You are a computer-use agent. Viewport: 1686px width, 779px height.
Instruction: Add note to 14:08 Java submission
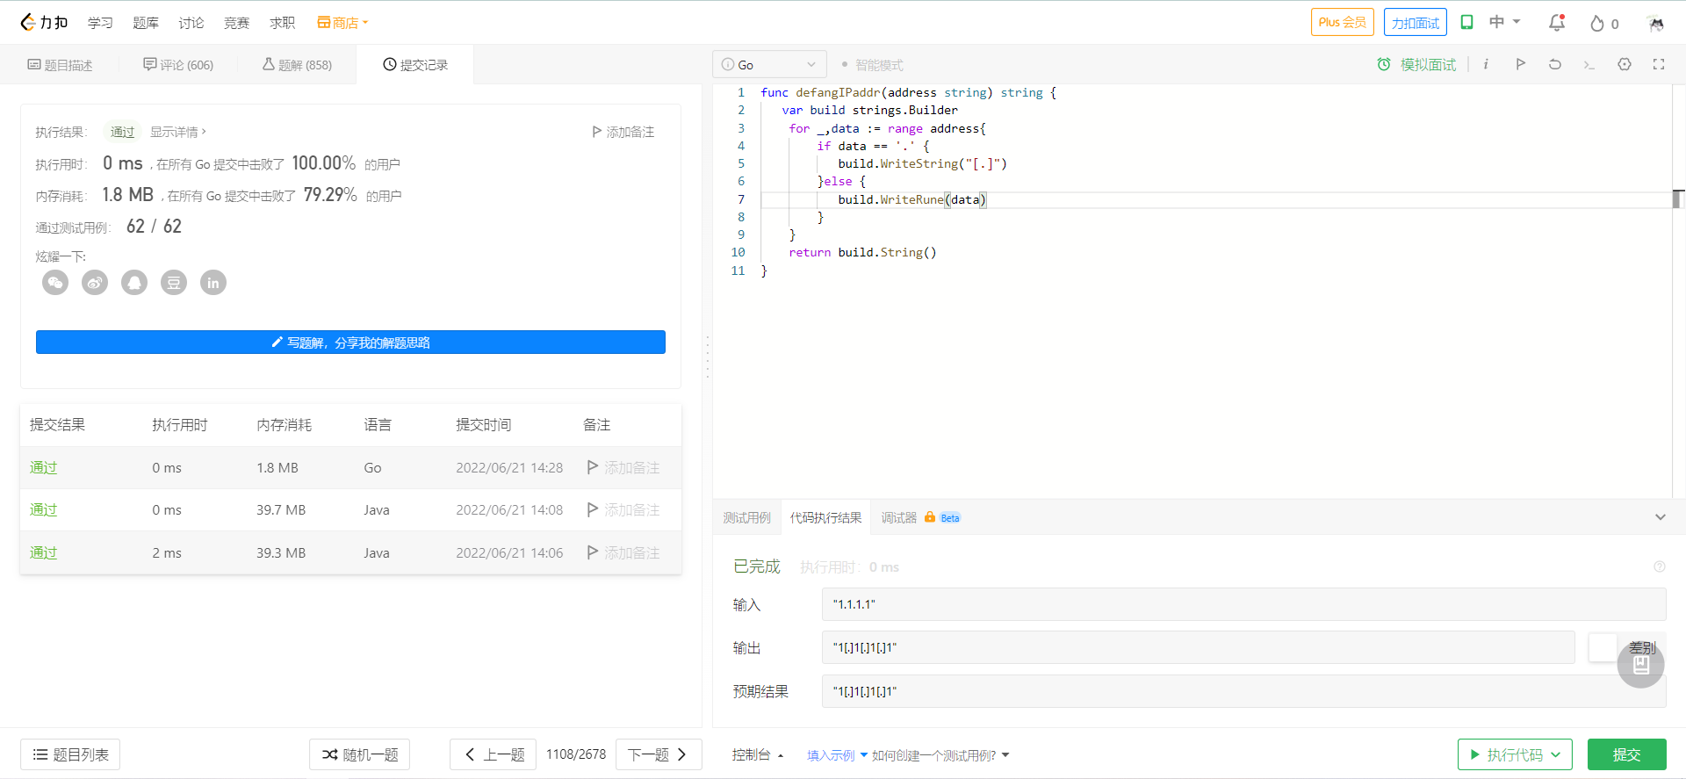623,509
